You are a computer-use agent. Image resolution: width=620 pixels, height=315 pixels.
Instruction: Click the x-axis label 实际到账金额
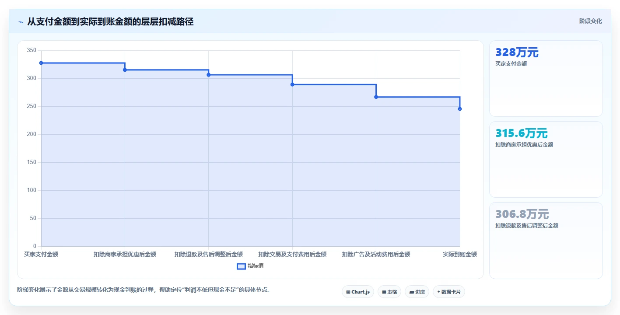click(x=459, y=254)
